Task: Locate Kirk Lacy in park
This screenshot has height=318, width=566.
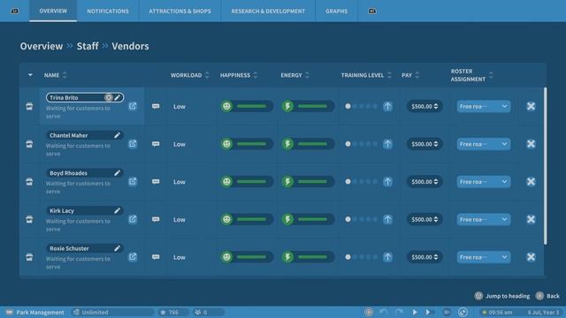Action: (133, 219)
